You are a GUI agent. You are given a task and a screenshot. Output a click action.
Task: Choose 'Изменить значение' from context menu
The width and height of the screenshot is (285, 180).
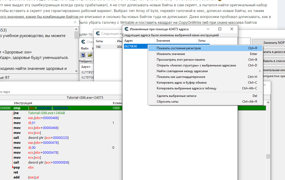pos(171,54)
